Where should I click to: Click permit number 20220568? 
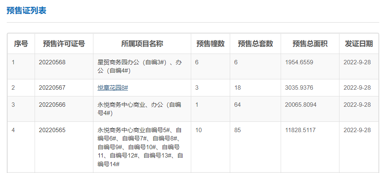(x=52, y=62)
